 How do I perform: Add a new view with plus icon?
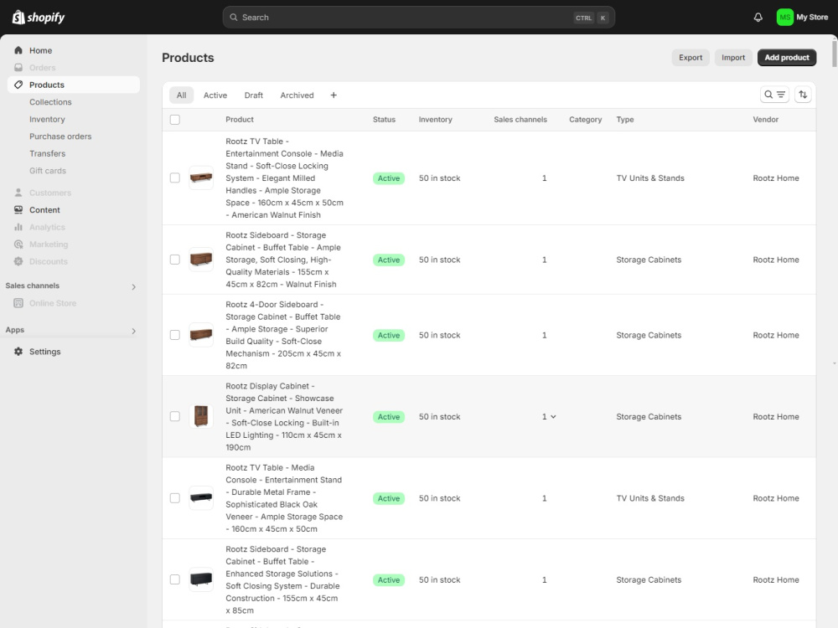tap(334, 95)
